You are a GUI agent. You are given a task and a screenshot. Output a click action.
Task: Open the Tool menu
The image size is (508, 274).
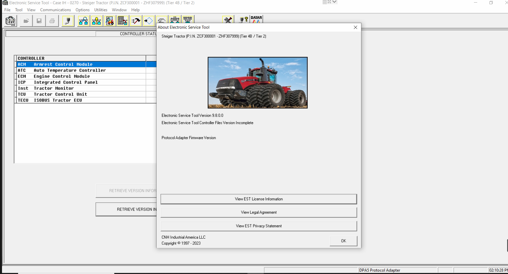coord(19,10)
